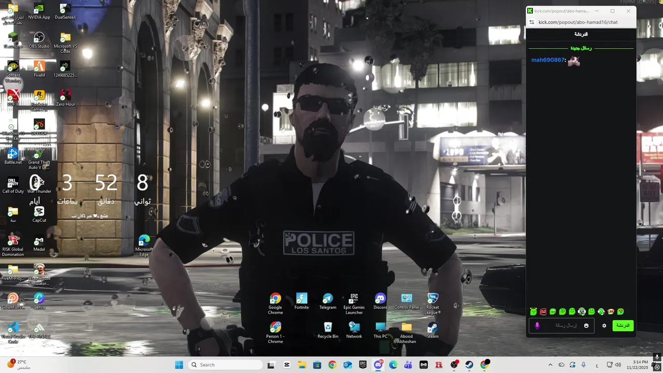
Task: Open volume control in the system tray
Action: click(618, 365)
